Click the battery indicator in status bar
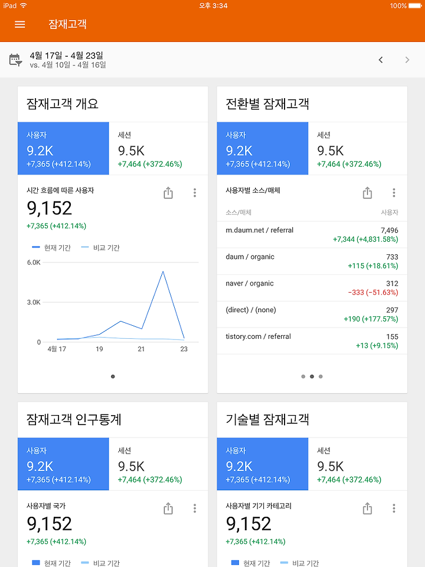 point(415,5)
